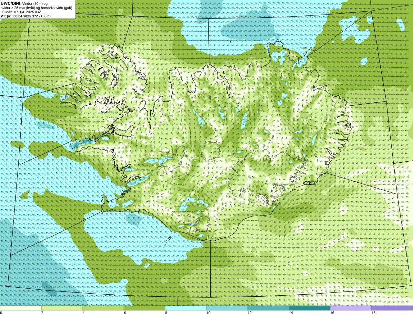The width and height of the screenshot is (413, 315).
Task: Pick the lavender 16–18 legend band
Action: (351, 308)
